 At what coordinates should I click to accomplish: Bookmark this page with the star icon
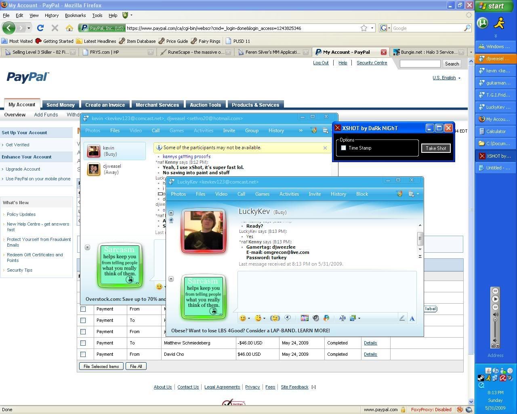coord(364,28)
